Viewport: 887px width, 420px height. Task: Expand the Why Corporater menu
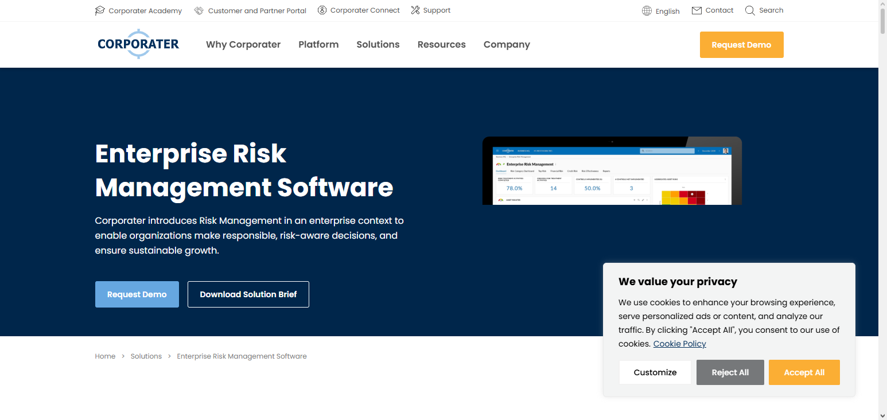[x=243, y=45]
